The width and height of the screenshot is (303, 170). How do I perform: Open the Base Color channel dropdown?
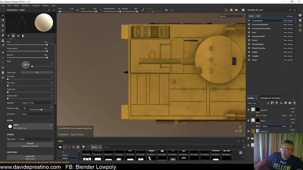(x=253, y=103)
